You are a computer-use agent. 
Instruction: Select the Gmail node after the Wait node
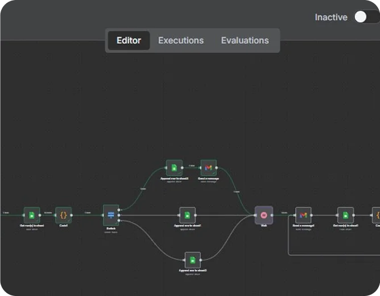tap(304, 215)
